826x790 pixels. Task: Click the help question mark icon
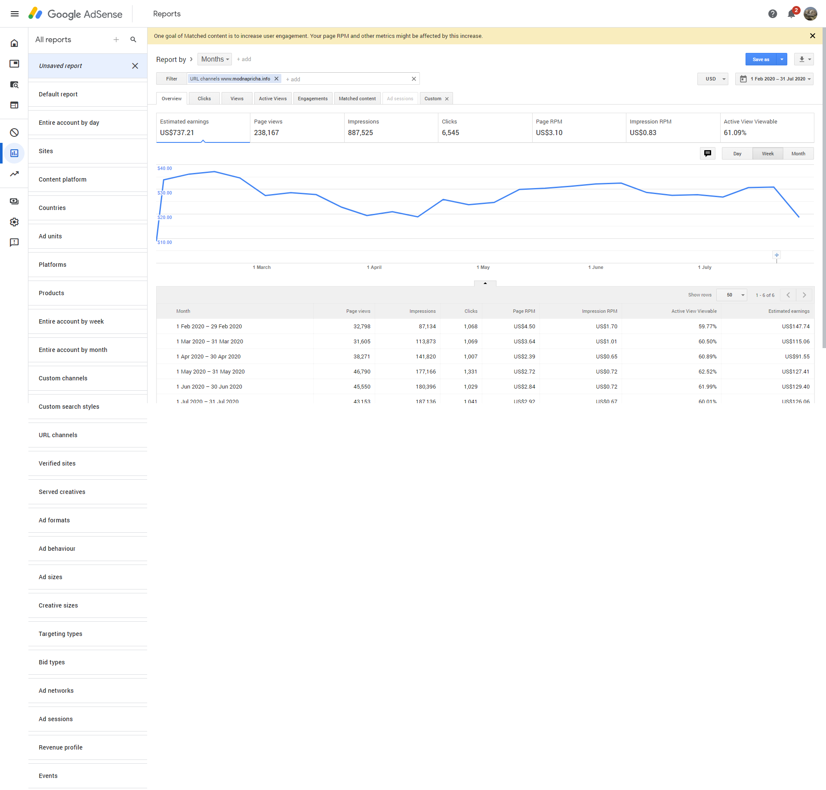pyautogui.click(x=772, y=14)
